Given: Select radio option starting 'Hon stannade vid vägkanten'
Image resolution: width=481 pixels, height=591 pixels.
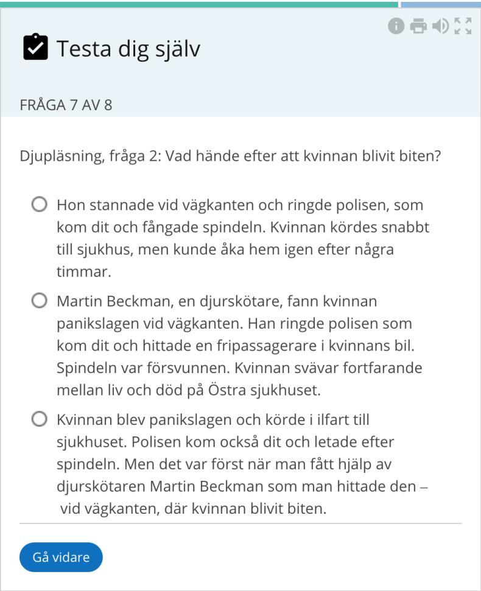Looking at the screenshot, I should 40,205.
